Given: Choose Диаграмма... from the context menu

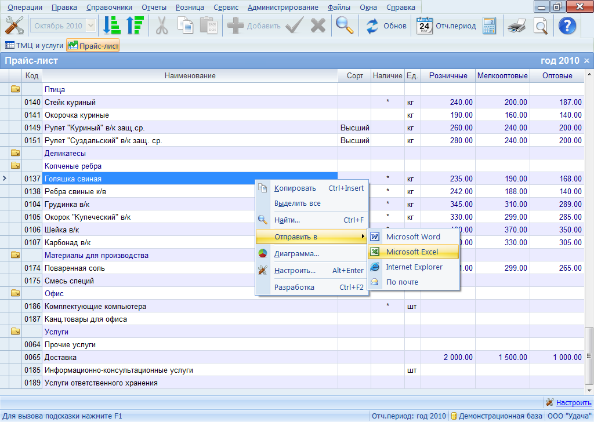Looking at the screenshot, I should pyautogui.click(x=296, y=253).
